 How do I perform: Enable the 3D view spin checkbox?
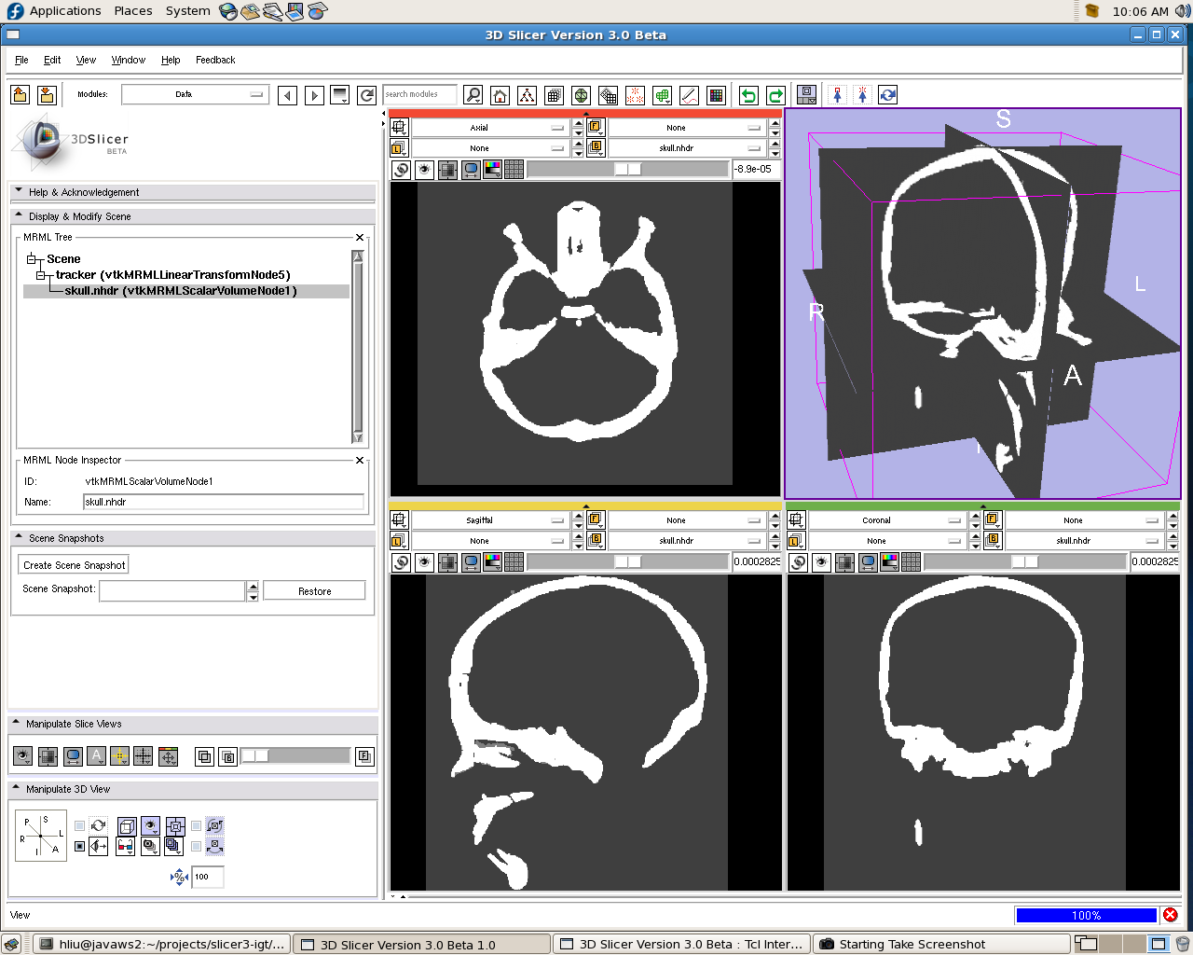pos(197,826)
